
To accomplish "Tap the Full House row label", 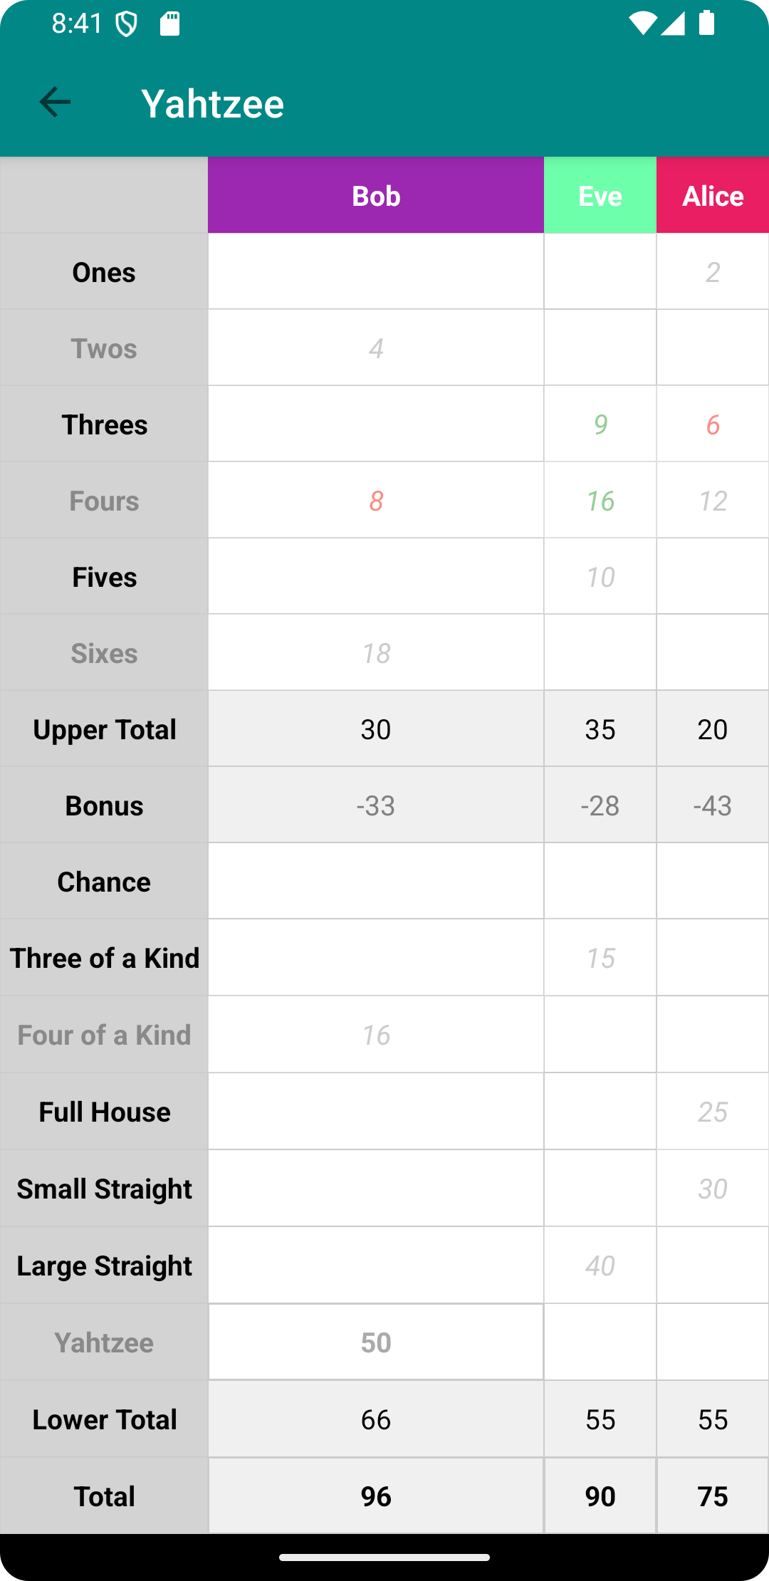I will point(105,1112).
